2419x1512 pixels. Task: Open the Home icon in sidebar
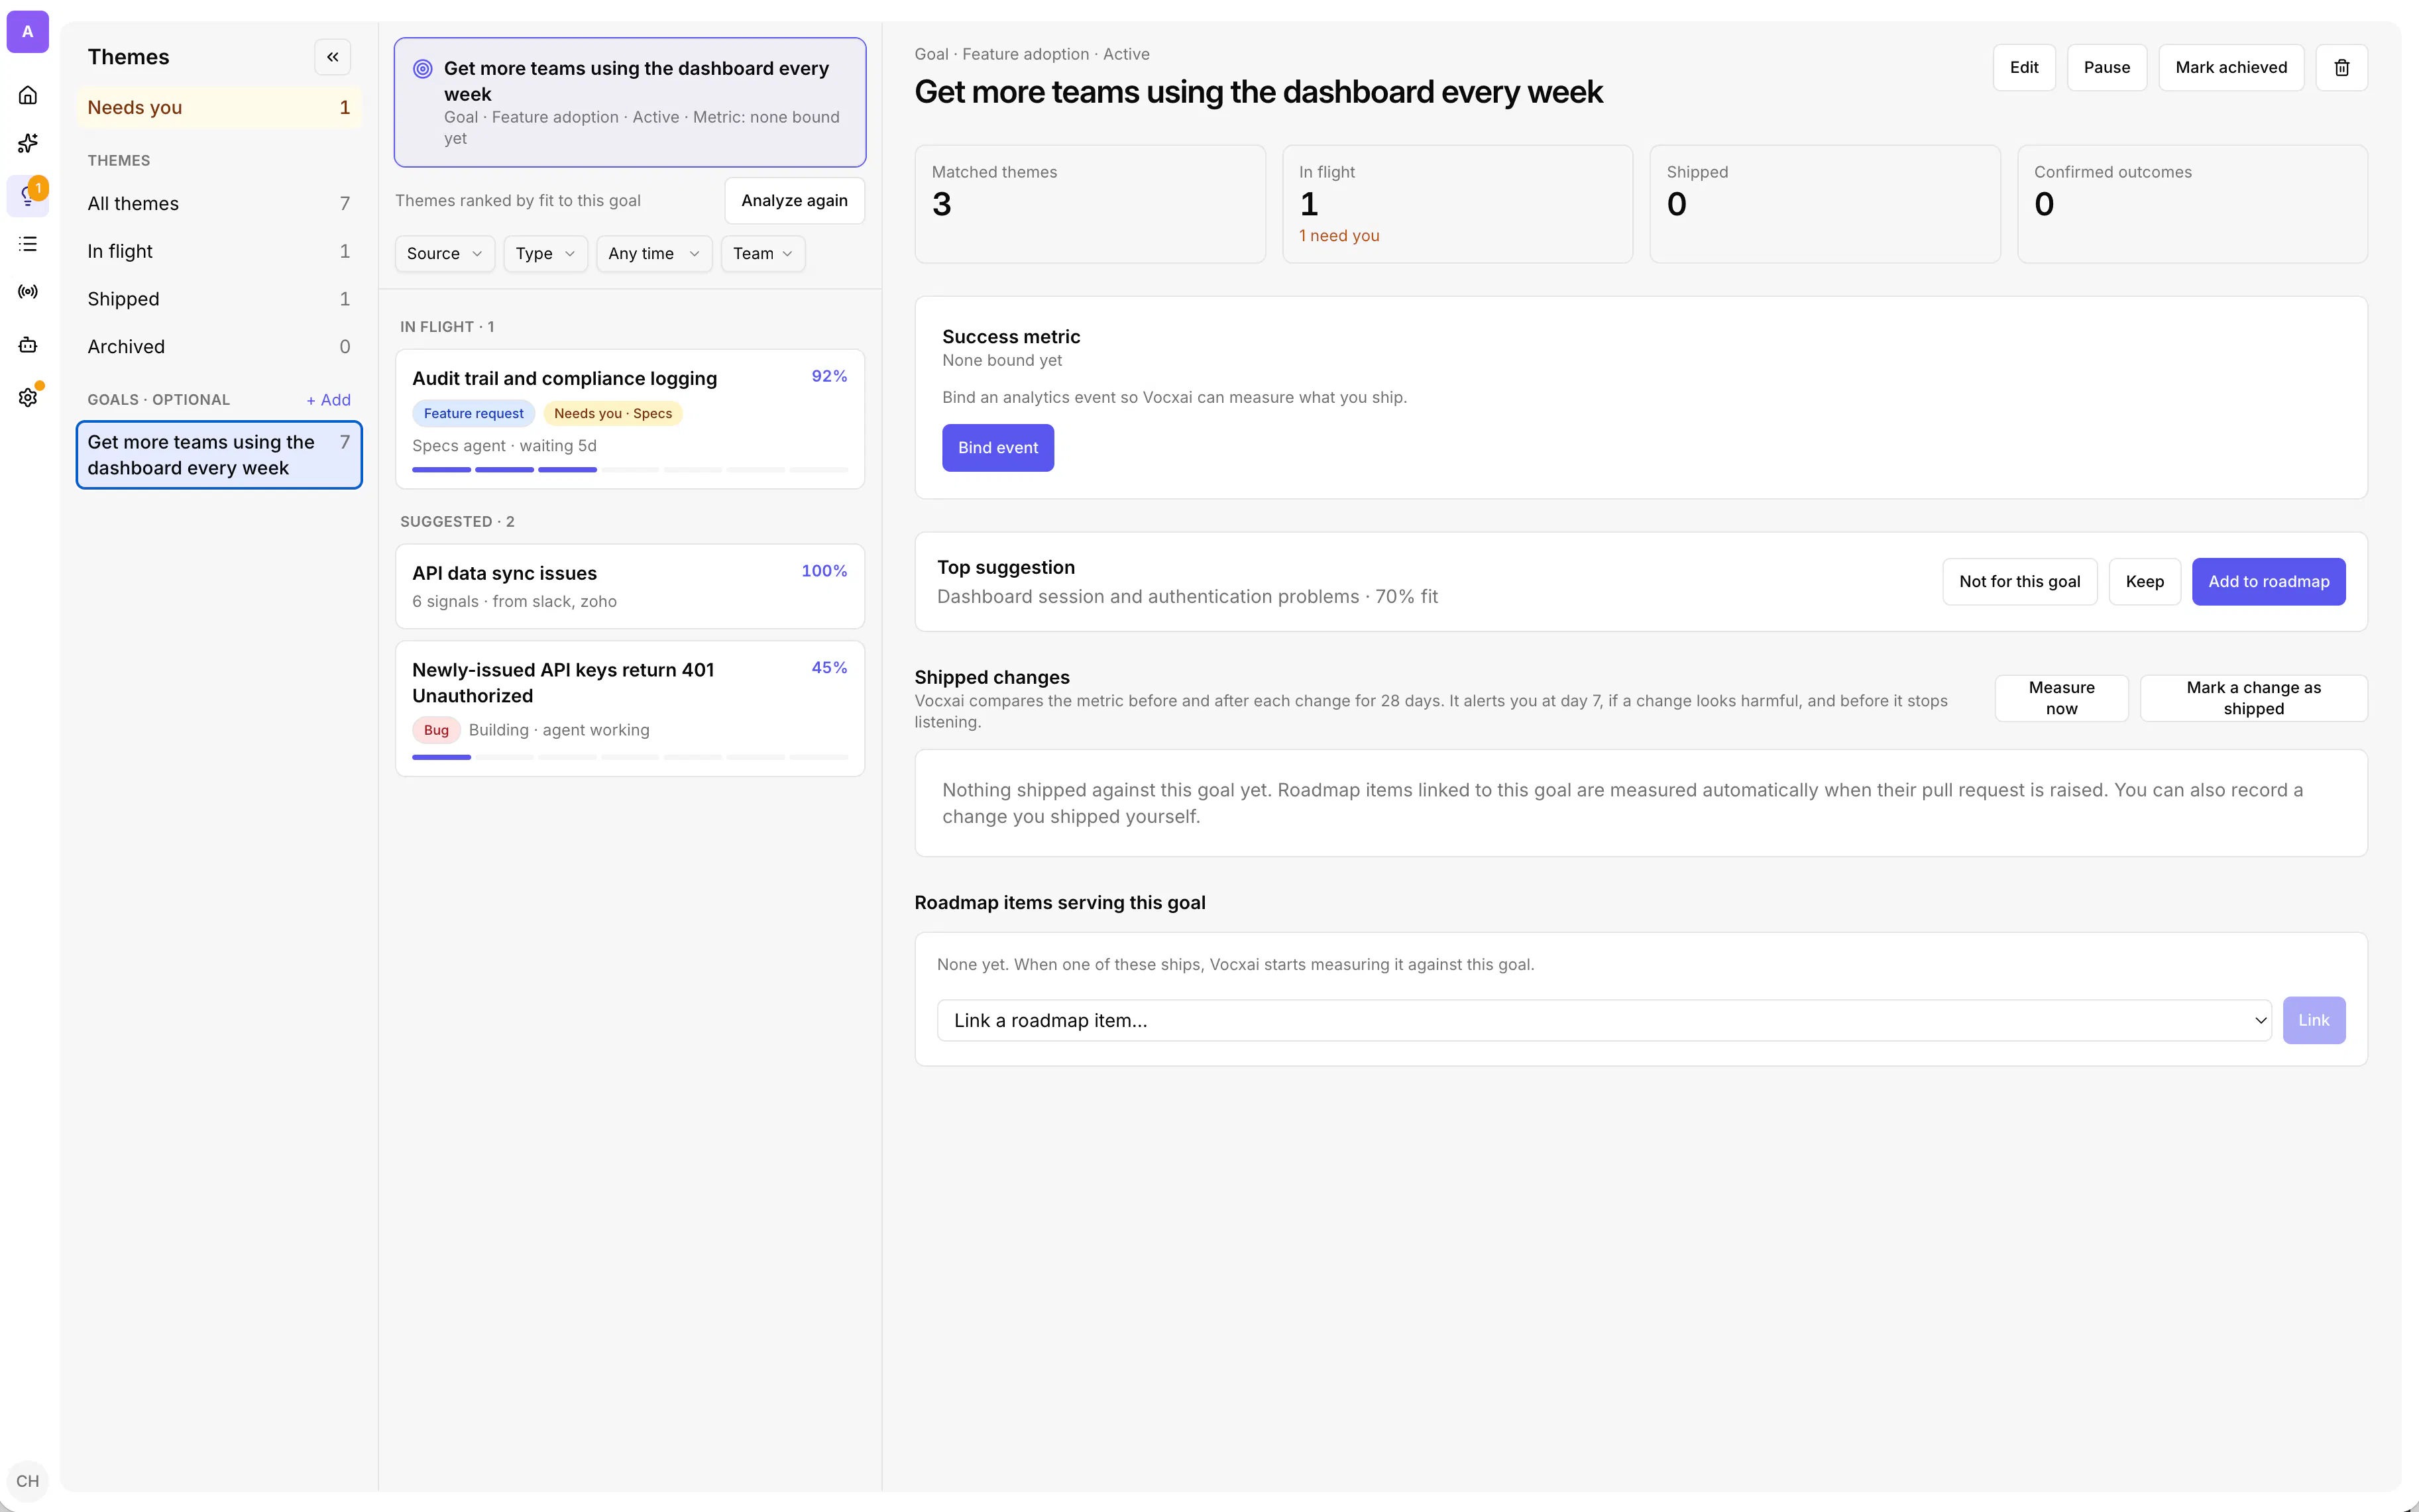tap(28, 95)
